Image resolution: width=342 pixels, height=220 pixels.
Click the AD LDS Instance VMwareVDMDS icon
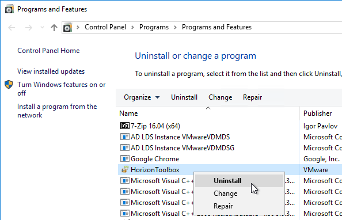(124, 136)
